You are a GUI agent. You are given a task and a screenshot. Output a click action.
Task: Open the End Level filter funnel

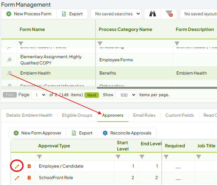point(142,157)
